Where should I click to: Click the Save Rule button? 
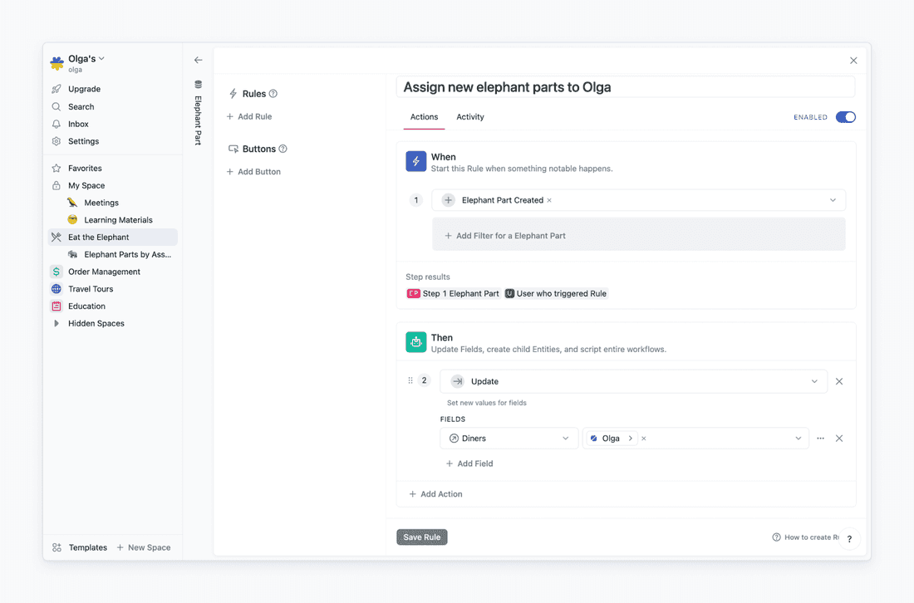click(x=421, y=537)
